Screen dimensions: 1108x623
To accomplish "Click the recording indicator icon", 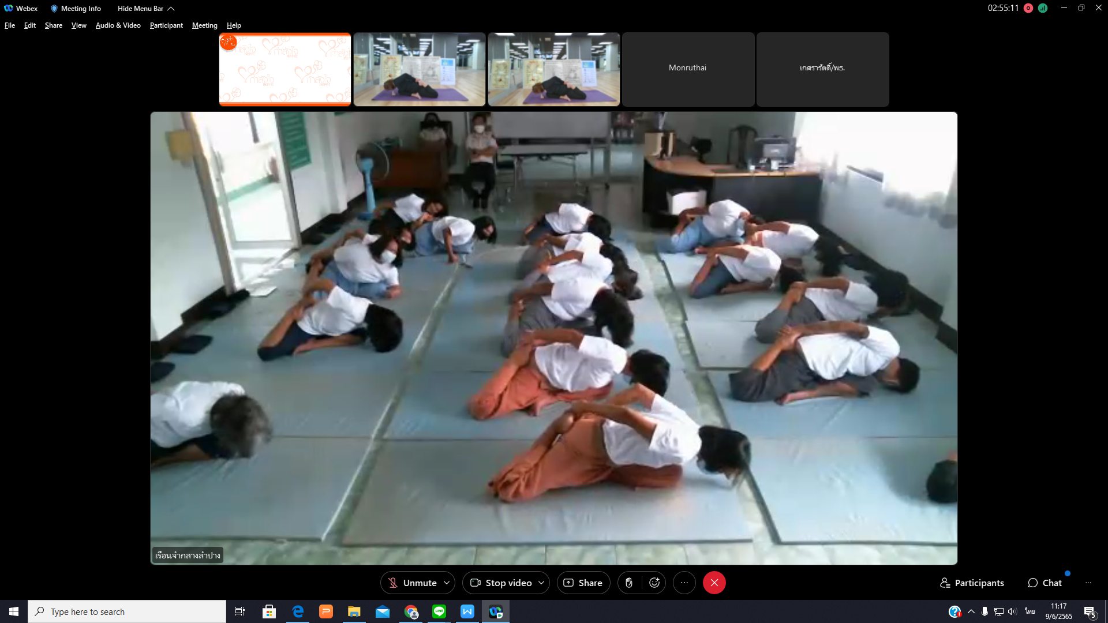I will [1028, 8].
